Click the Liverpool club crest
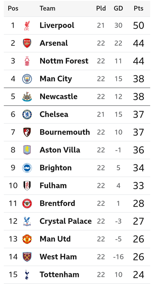This screenshot has height=284, width=154. pos(27,25)
